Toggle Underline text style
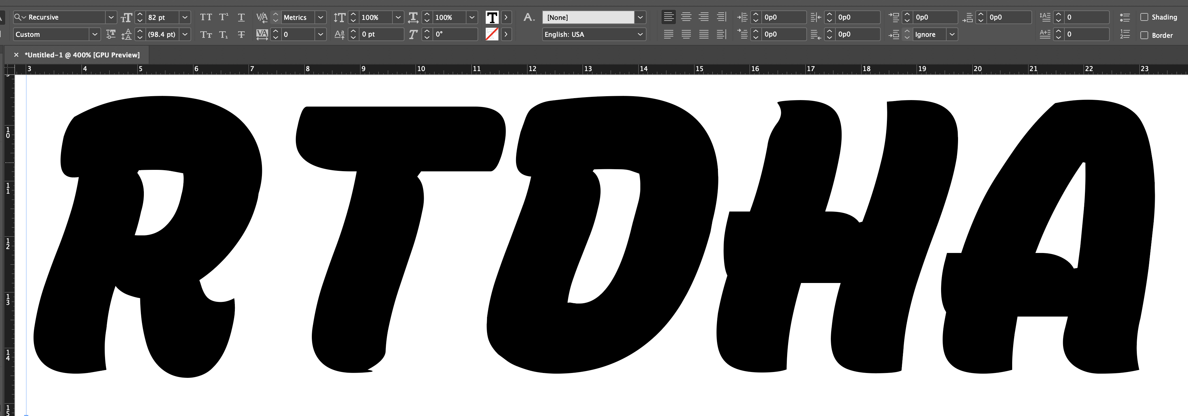Screen dimensions: 1188x416 pyautogui.click(x=241, y=18)
